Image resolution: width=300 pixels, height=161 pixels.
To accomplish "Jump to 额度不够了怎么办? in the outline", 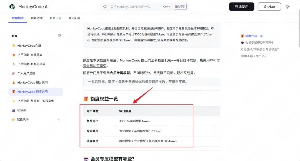I will click(x=254, y=56).
